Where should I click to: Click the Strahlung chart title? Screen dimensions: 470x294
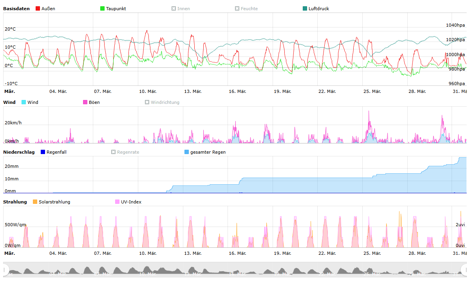pos(15,202)
